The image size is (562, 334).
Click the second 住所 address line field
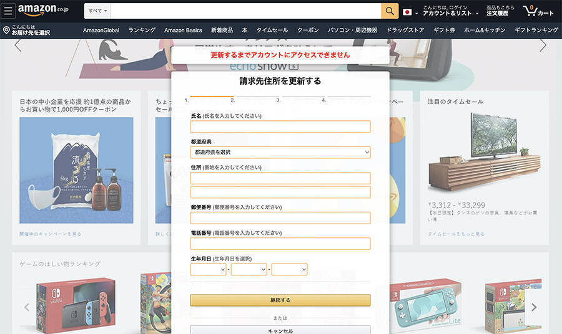280,192
